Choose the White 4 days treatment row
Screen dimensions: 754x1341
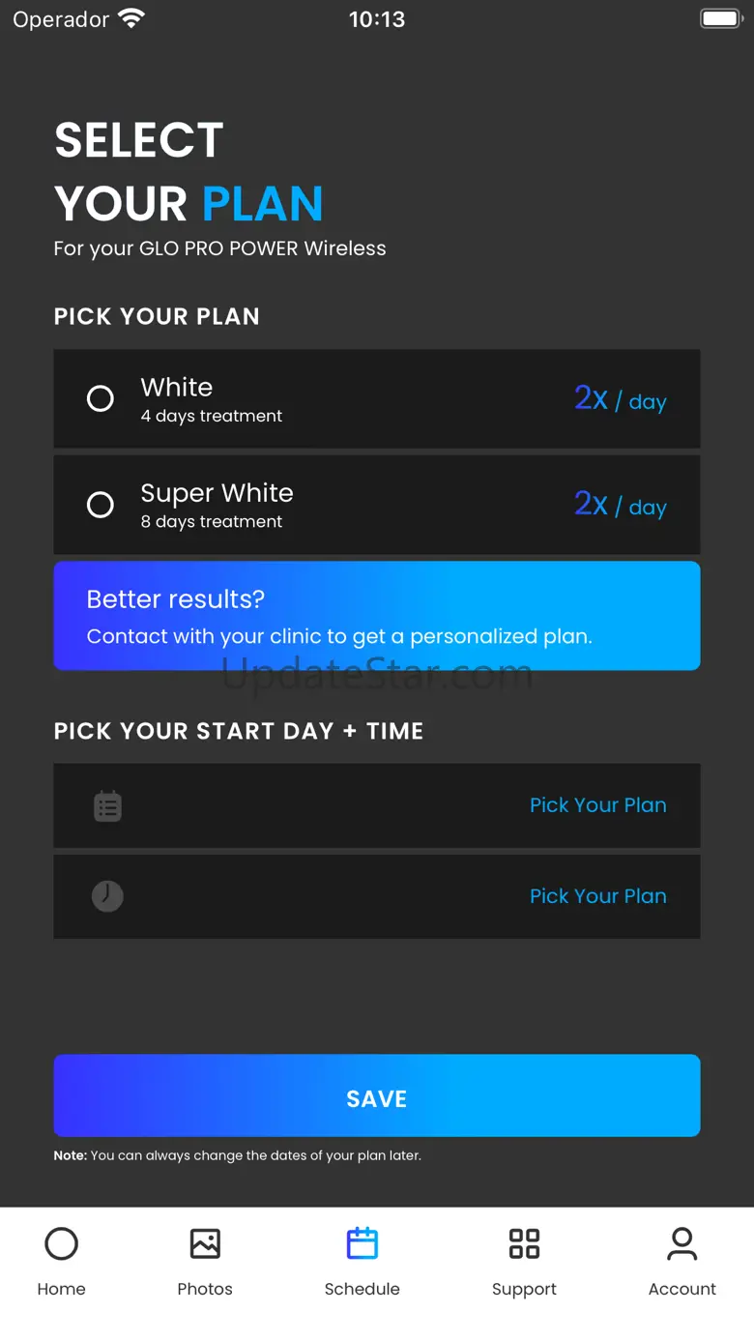pos(376,399)
